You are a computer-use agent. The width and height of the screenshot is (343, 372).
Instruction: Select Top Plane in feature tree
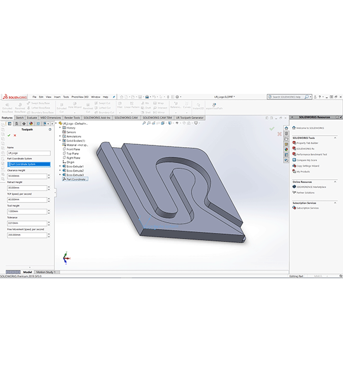(x=71, y=153)
